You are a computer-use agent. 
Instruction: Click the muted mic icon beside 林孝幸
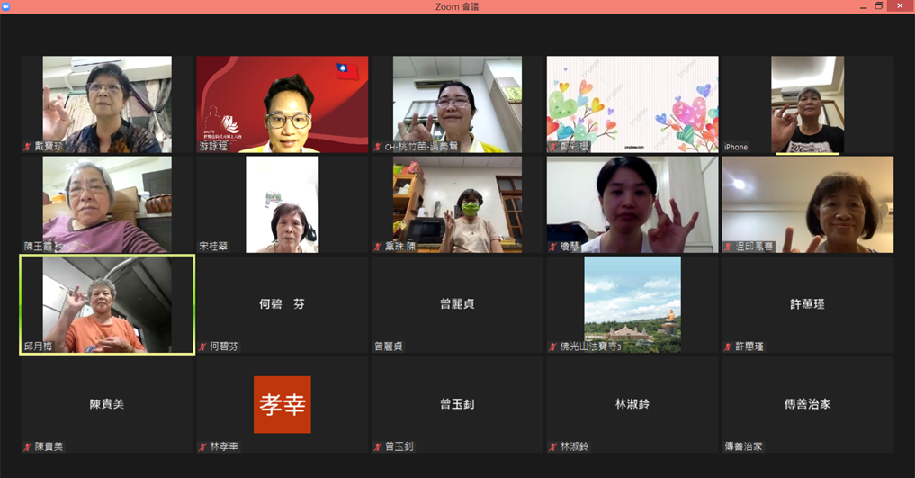coord(202,446)
